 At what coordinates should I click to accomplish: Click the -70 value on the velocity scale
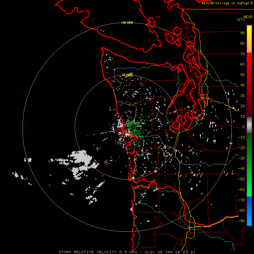(241, 200)
